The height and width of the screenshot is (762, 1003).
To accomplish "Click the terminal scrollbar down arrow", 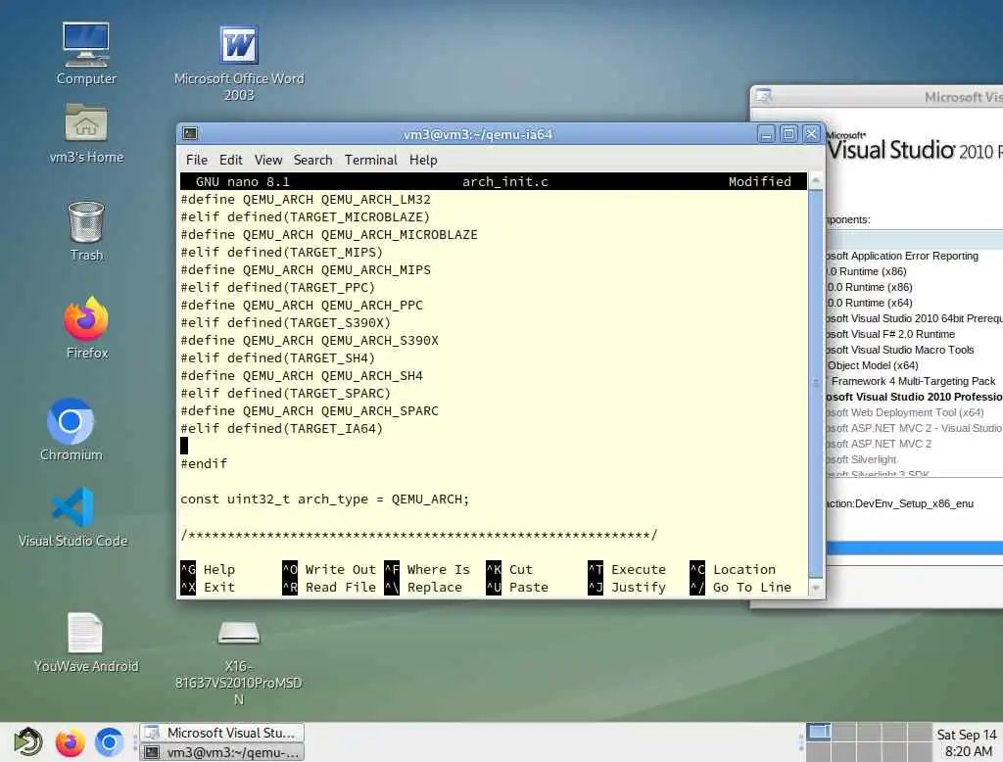I will [816, 587].
